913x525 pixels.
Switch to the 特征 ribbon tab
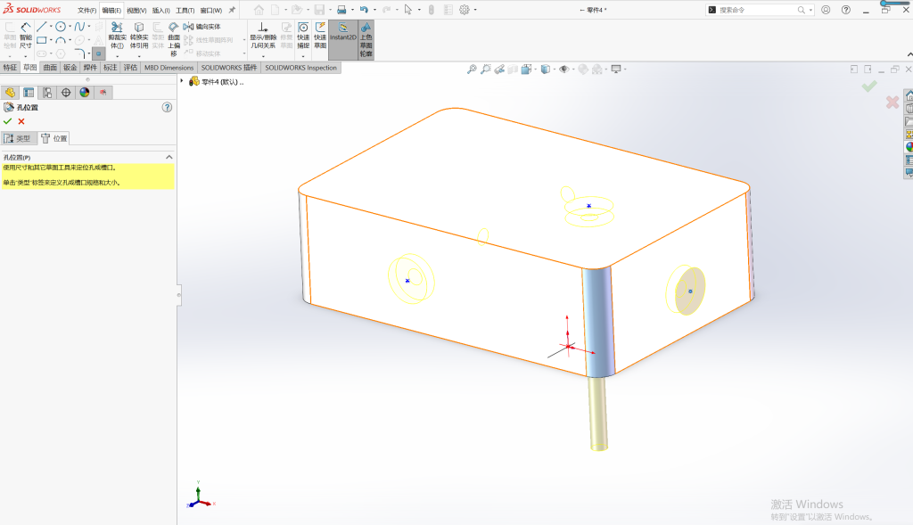[10, 68]
